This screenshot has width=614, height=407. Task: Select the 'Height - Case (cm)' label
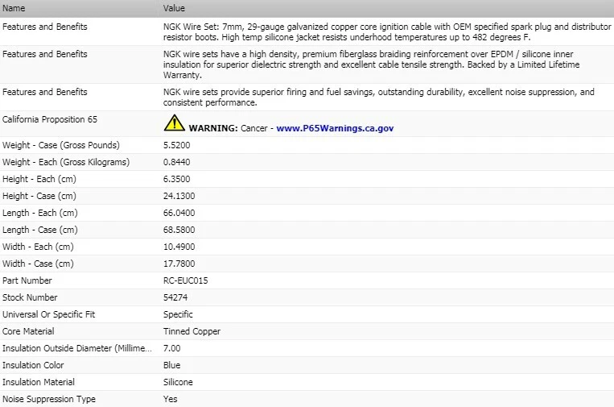39,196
